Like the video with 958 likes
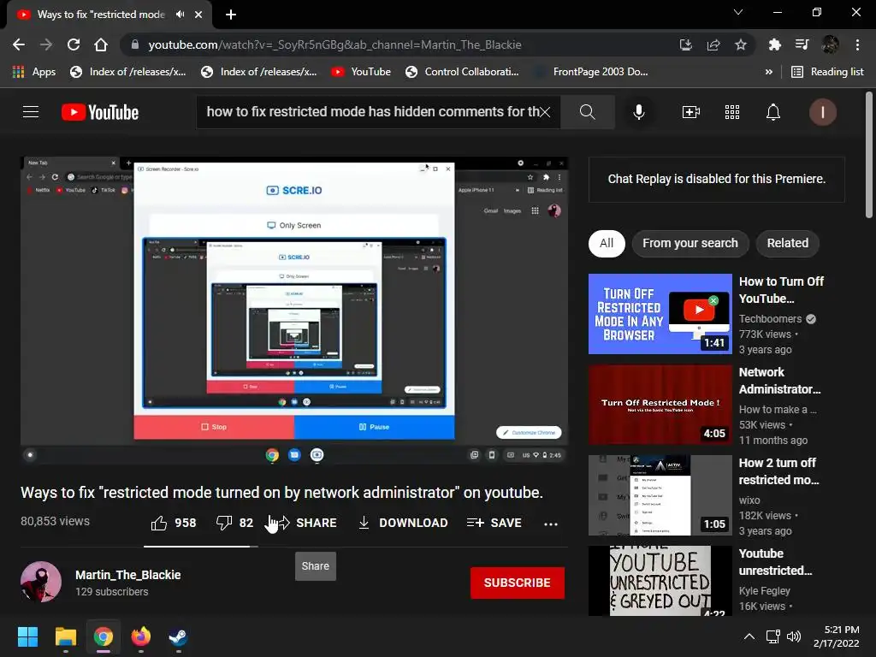876x657 pixels. point(174,523)
